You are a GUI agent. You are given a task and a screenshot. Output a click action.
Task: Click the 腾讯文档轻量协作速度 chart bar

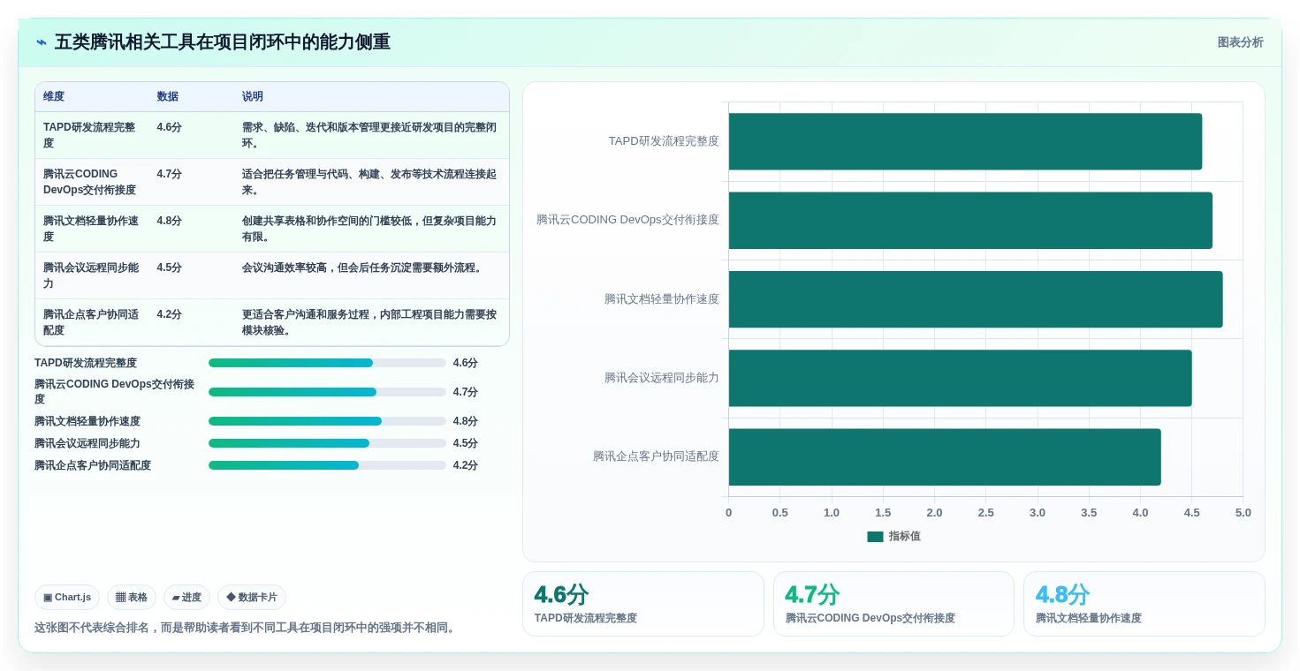coord(976,299)
